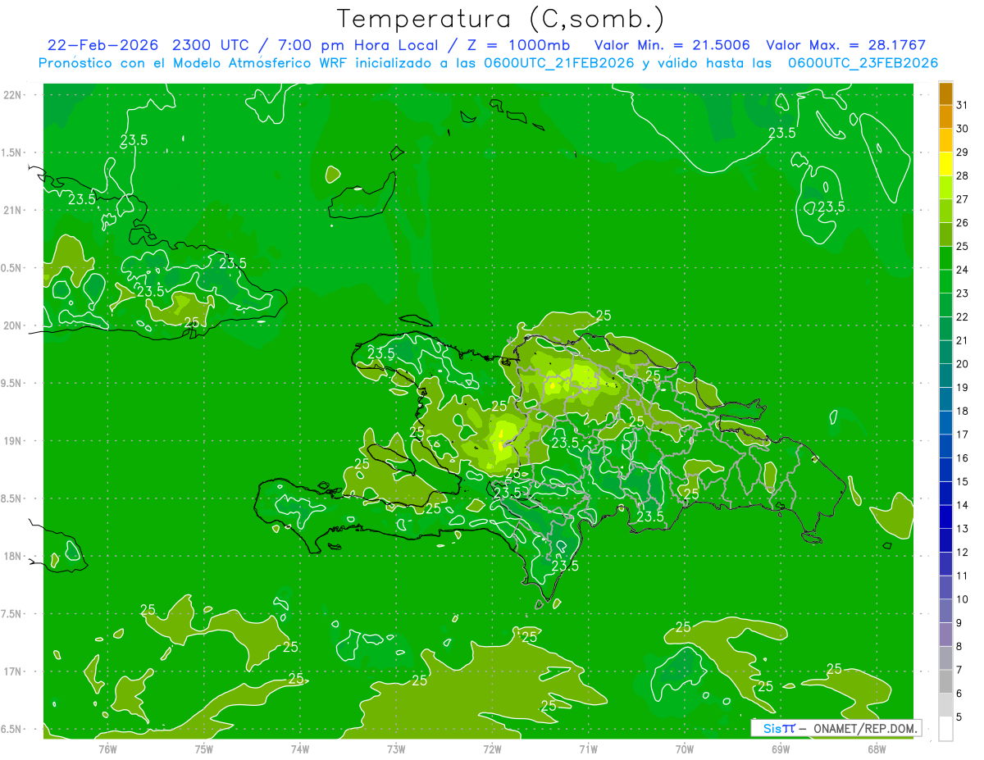Click the 75W longitude axis label

(203, 749)
